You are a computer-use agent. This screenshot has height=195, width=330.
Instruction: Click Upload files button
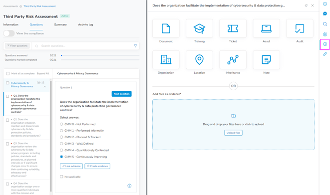234,133
